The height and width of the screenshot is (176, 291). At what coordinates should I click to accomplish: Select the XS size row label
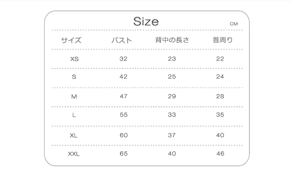click(74, 59)
